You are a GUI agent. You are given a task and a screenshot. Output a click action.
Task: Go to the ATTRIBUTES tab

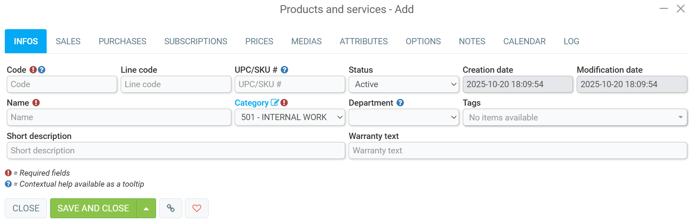pyautogui.click(x=364, y=41)
